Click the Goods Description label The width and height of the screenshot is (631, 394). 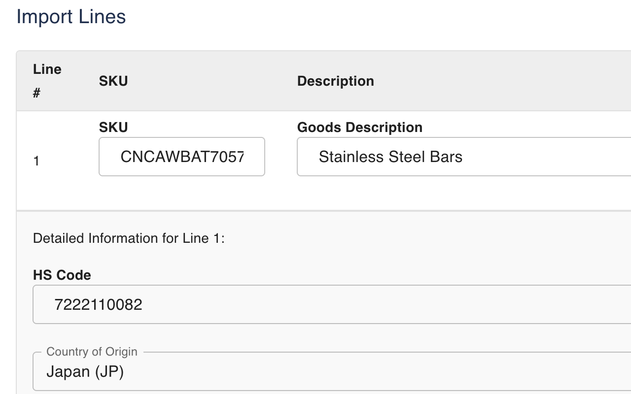pos(359,127)
